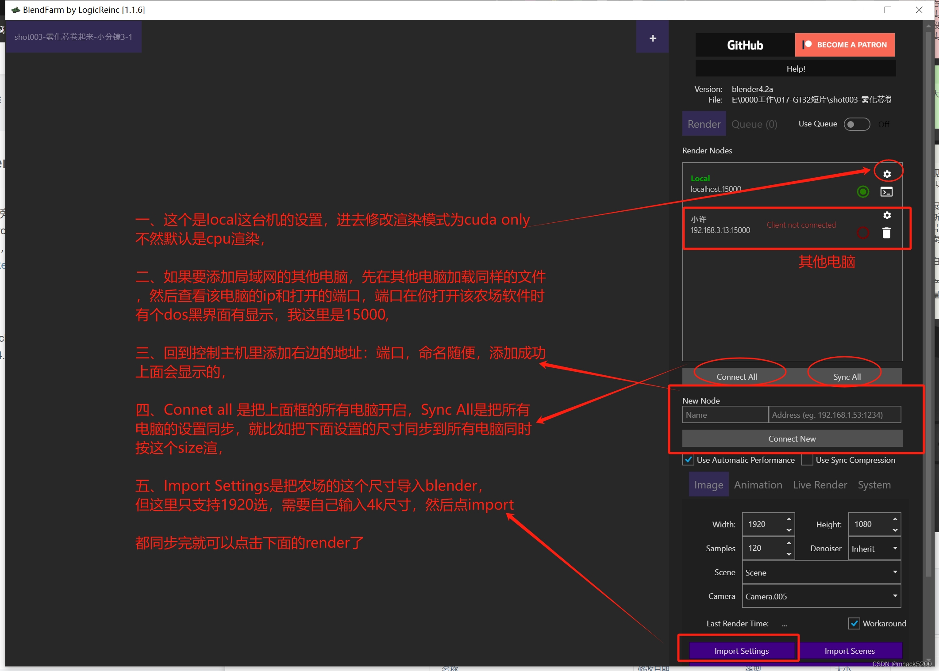Uncheck Use Automatic Performance
The width and height of the screenshot is (939, 671).
point(688,460)
